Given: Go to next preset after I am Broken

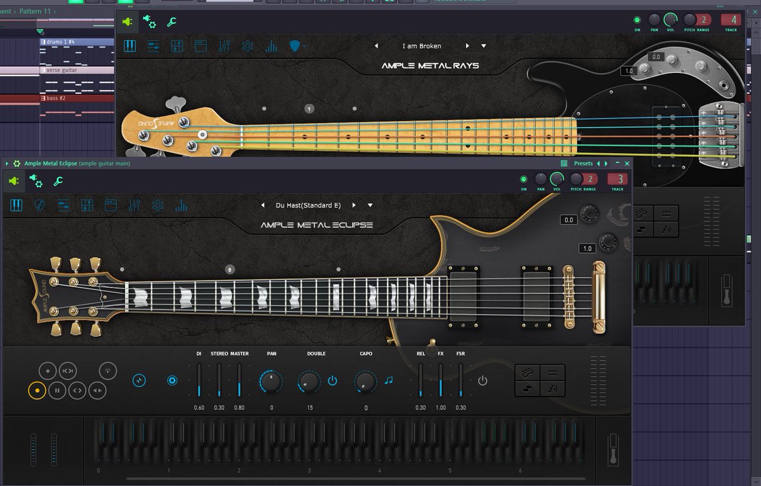Looking at the screenshot, I should (467, 46).
